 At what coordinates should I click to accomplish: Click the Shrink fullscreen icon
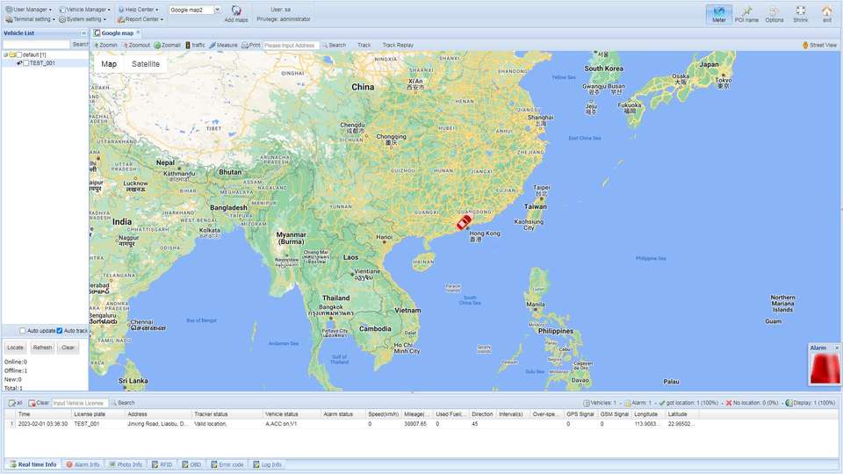point(800,13)
